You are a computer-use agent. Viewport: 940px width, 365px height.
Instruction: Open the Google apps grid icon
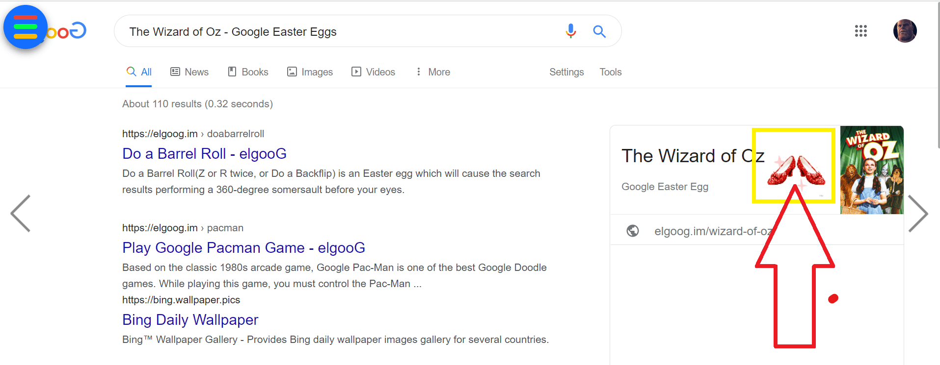pyautogui.click(x=860, y=31)
